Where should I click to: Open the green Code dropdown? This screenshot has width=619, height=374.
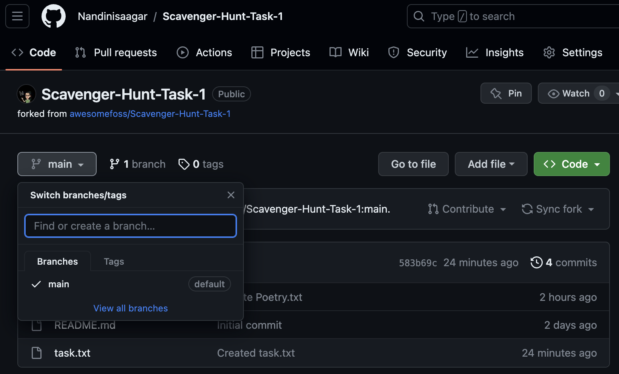coord(571,164)
